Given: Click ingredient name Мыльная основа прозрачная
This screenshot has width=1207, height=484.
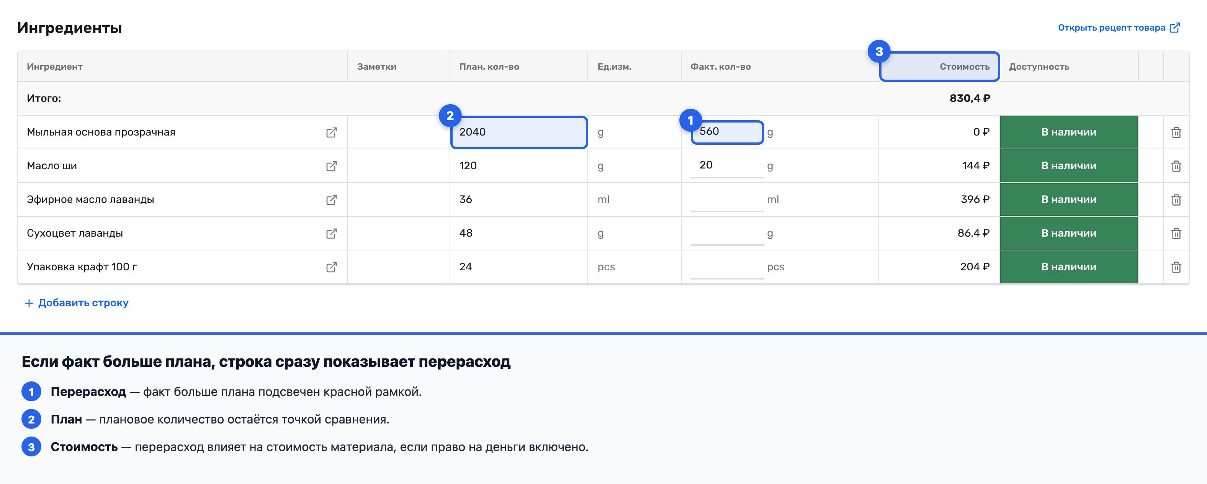Looking at the screenshot, I should [101, 132].
